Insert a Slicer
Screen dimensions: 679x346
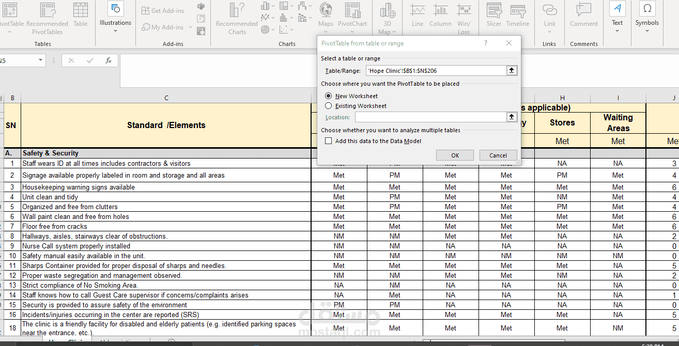tap(494, 10)
